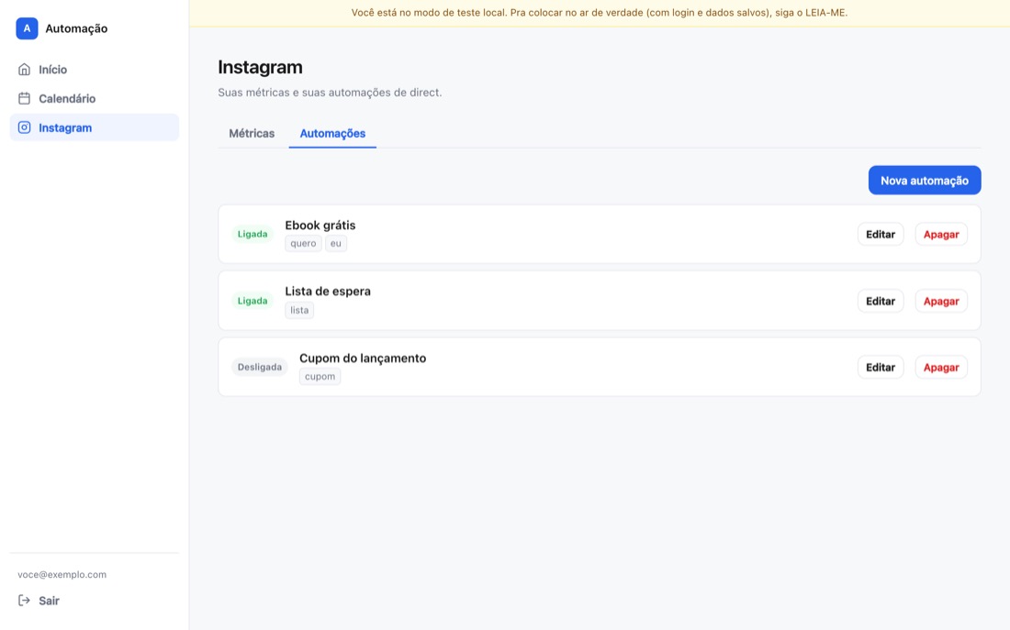Click the logout arrow icon beside Sair
1010x630 pixels.
pos(24,601)
